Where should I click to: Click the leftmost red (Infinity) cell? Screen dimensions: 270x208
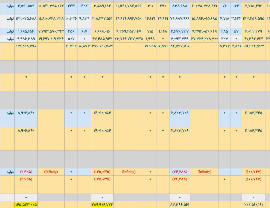pos(51,172)
